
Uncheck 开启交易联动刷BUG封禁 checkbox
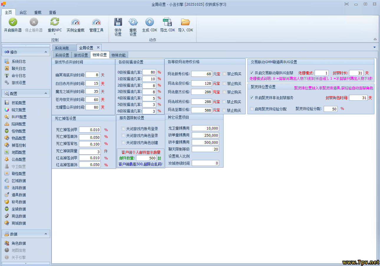pos(252,73)
